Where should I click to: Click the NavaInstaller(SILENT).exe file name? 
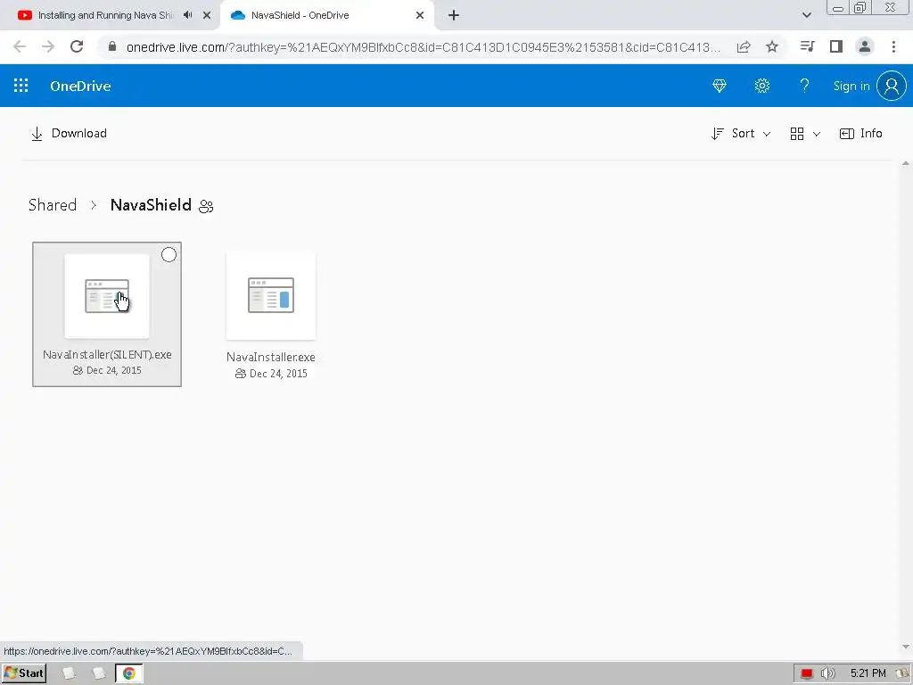[107, 355]
